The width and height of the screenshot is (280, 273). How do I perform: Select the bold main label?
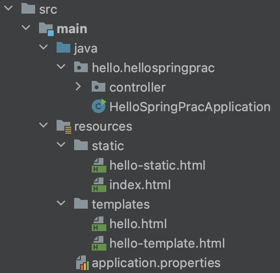[72, 29]
